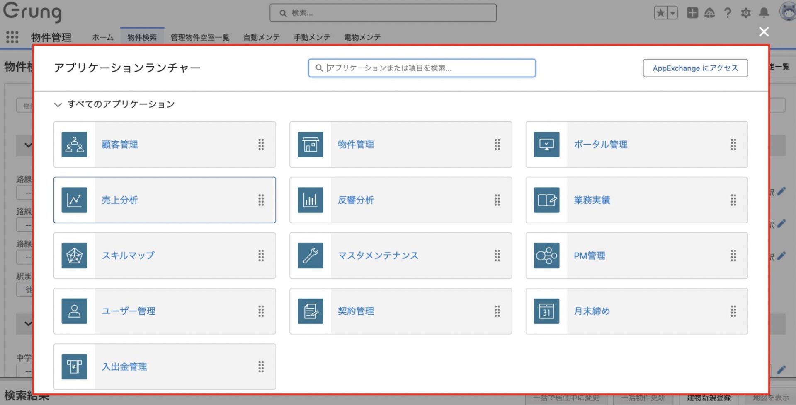Screen dimensions: 796x405
Task: Click the AppExchange にアクセス button
Action: coord(695,68)
